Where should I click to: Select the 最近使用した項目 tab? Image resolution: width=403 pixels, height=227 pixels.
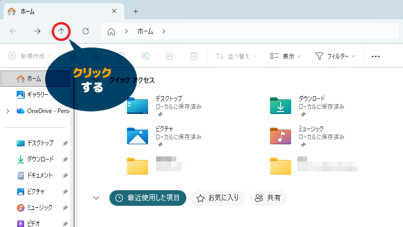(x=148, y=198)
